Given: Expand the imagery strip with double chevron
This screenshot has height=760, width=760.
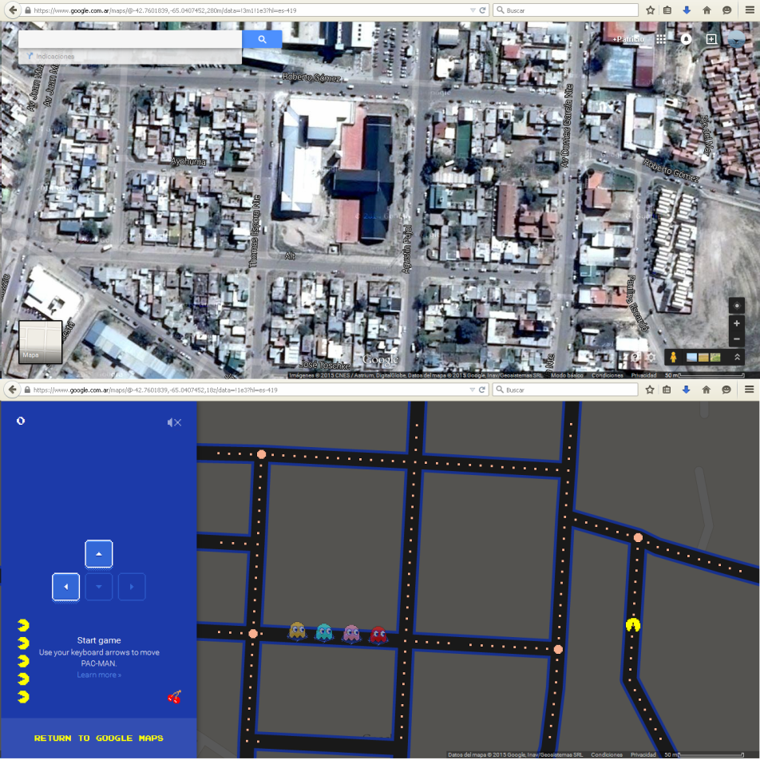Looking at the screenshot, I should tap(737, 357).
